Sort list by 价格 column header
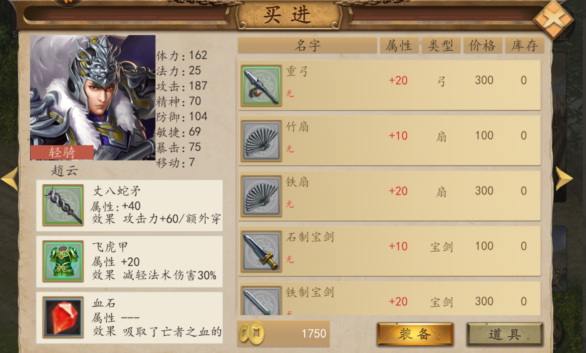This screenshot has height=353, width=586. pyautogui.click(x=482, y=46)
